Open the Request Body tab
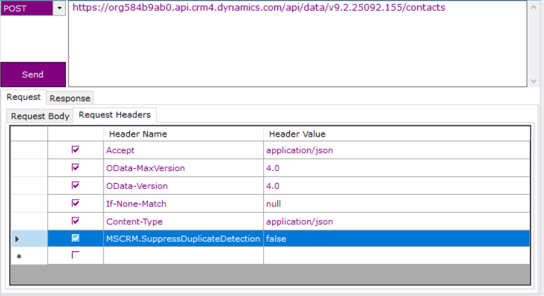This screenshot has height=296, width=544. (x=40, y=116)
